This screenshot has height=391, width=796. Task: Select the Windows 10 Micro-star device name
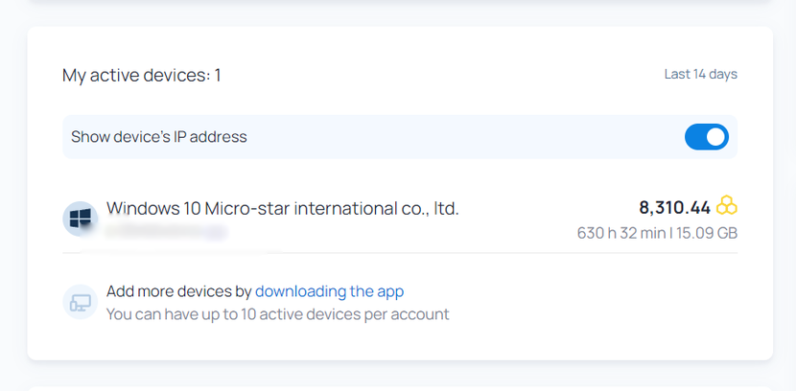pyautogui.click(x=282, y=208)
